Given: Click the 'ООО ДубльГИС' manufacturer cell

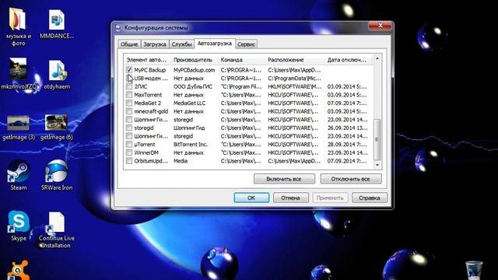Looking at the screenshot, I should pyautogui.click(x=193, y=86).
